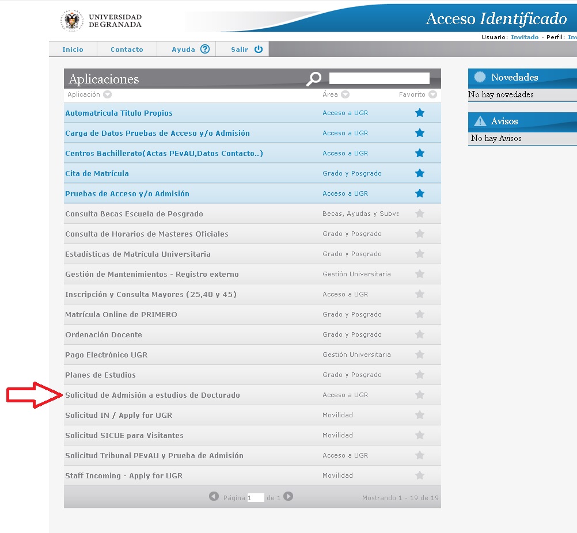The height and width of the screenshot is (533, 577).
Task: Click the Avisos warning triangle icon
Action: pyautogui.click(x=480, y=121)
